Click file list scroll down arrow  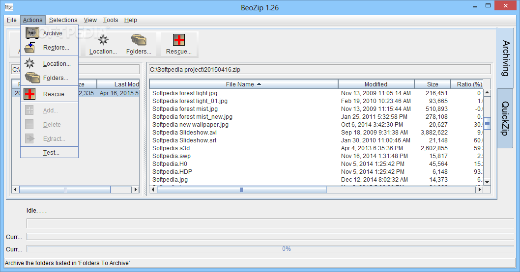(x=487, y=182)
